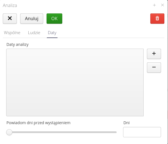Screen dimensions: 168x144
Task: Grab the notification days slider handle
Action: pos(9,132)
